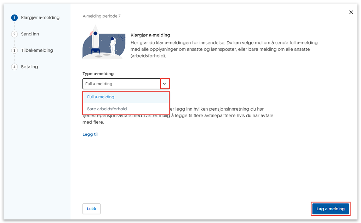
Task: Open the 'Send inn' step label
Action: (30, 34)
